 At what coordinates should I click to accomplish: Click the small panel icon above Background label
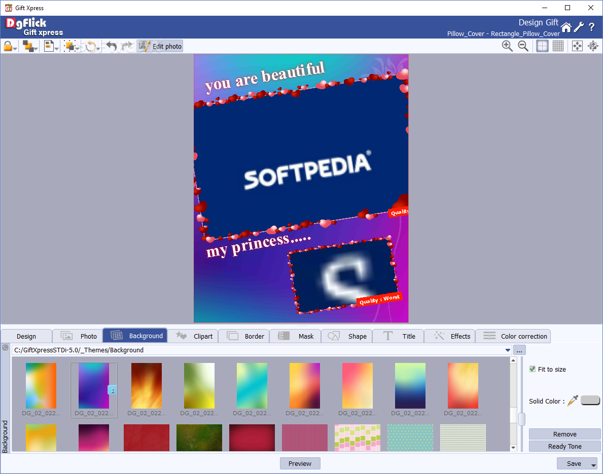[x=6, y=348]
